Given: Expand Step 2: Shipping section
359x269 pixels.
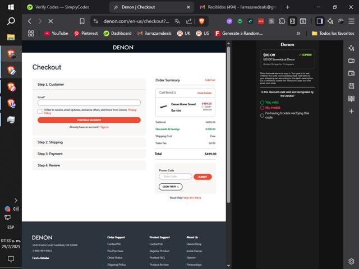Looking at the screenshot, I should pos(89,142).
